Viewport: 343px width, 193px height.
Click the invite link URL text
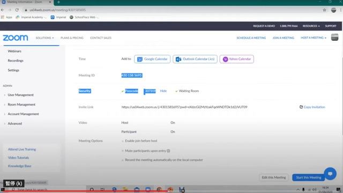[184, 107]
